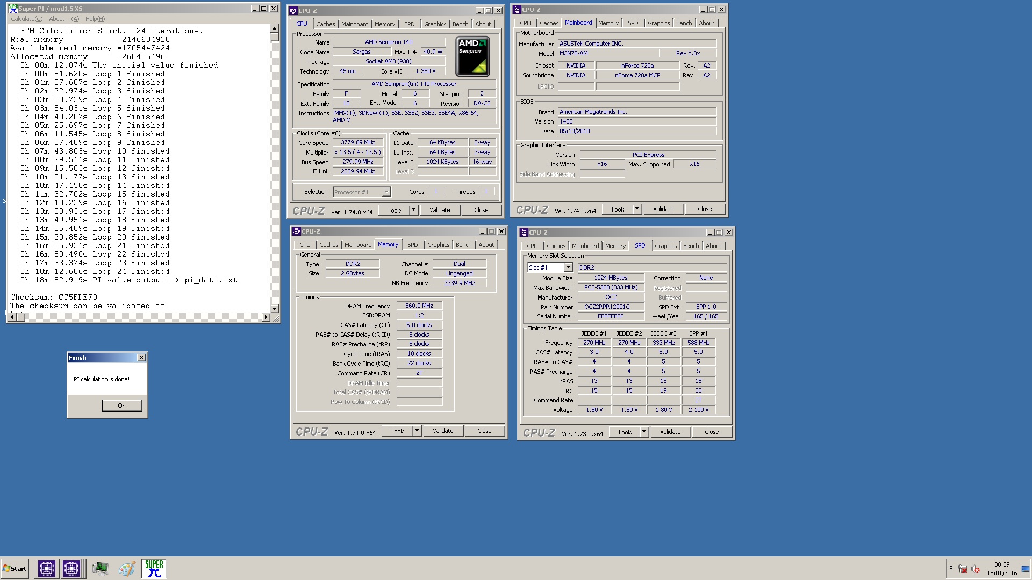Screen dimensions: 1032x580
Task: Click Close button in SPD window
Action: [712, 432]
